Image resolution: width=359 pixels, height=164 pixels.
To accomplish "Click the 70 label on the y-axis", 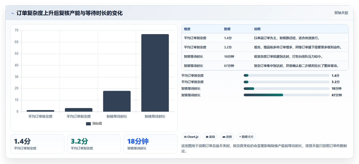I will 16,30.
